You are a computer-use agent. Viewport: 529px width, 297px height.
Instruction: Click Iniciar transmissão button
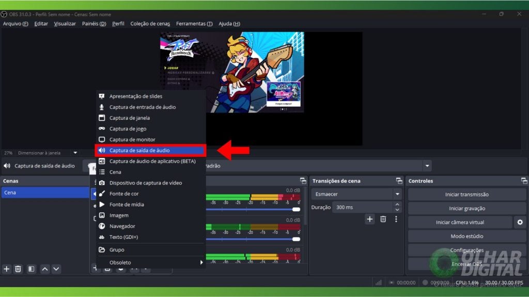click(466, 194)
